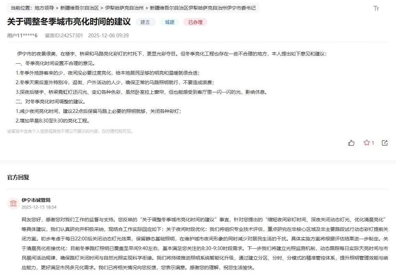The image size is (396, 275).
Task: Click the reply timestamp 2025-12-15 18:54
Action: coord(39,207)
